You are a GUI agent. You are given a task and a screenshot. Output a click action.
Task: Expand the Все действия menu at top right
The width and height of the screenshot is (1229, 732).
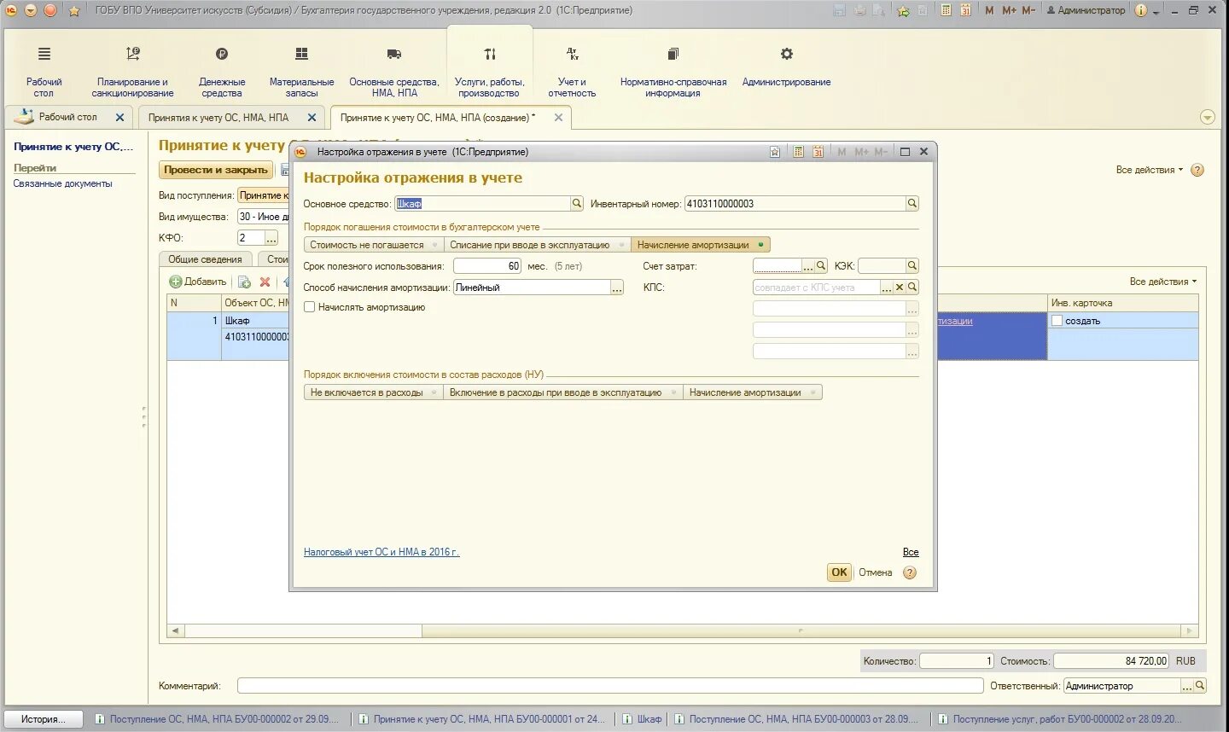(1150, 170)
